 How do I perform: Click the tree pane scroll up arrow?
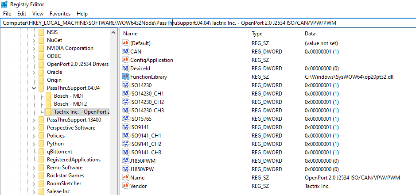[113, 33]
